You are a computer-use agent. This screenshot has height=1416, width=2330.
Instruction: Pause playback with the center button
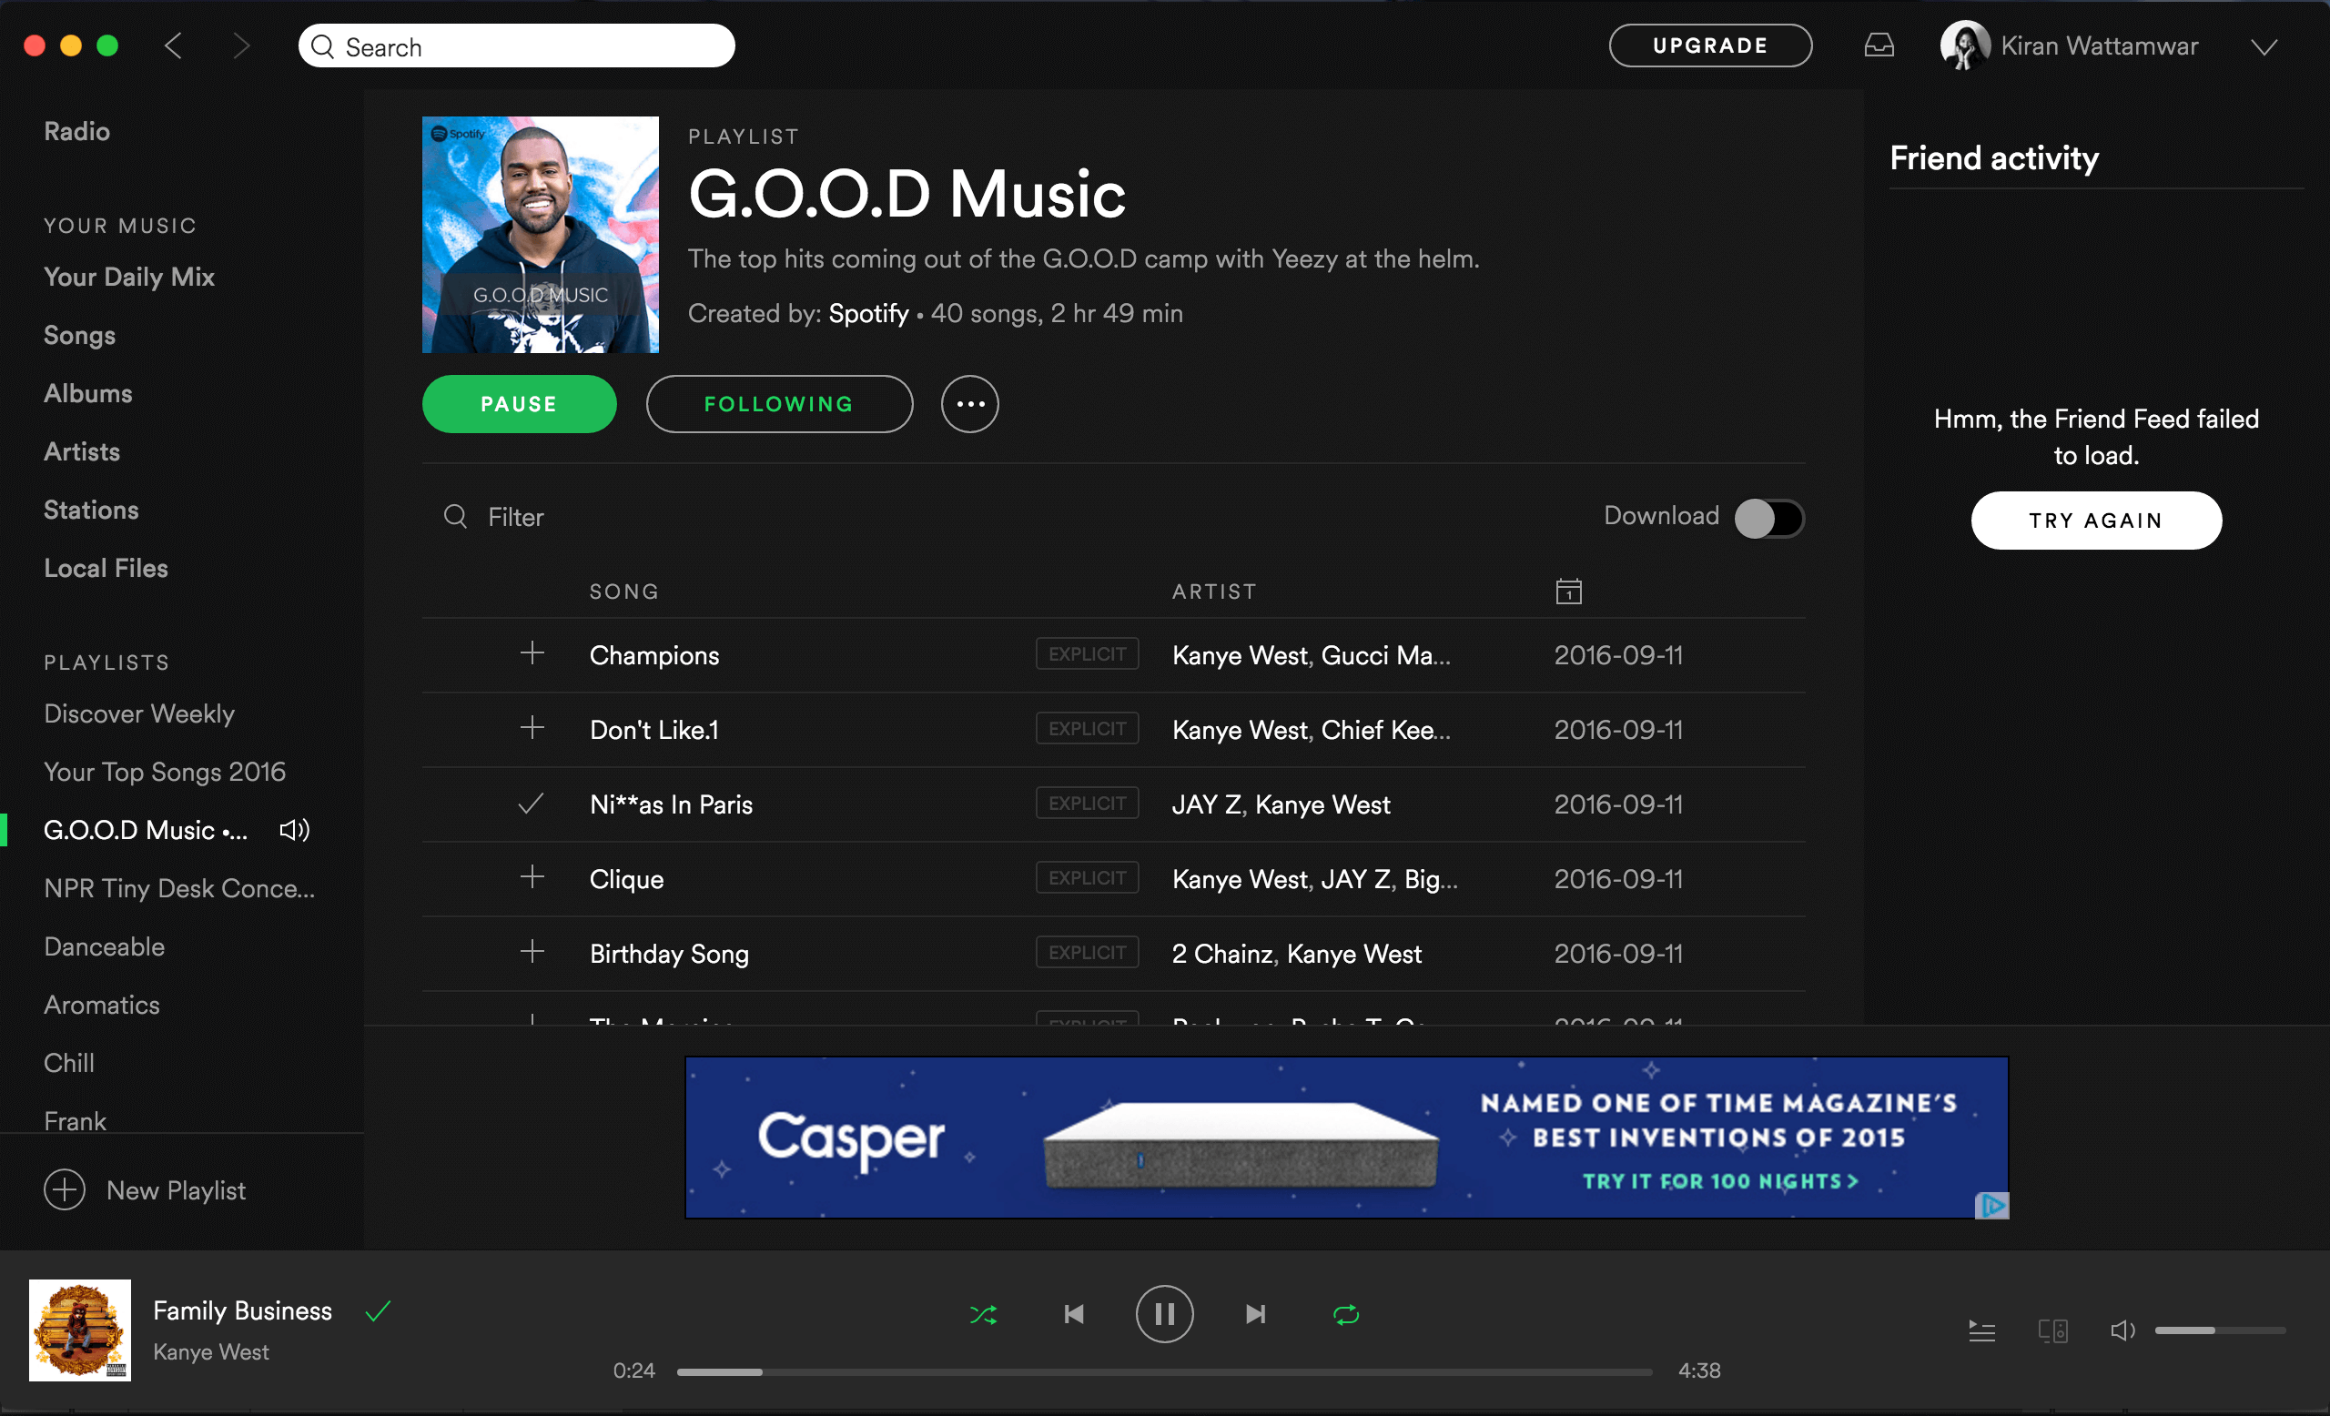[x=1164, y=1314]
